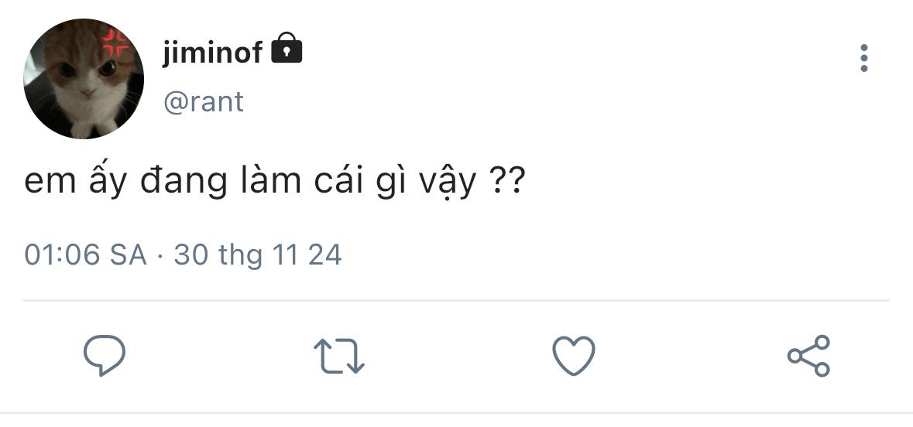Click the double question marks in the tweet

(505, 180)
